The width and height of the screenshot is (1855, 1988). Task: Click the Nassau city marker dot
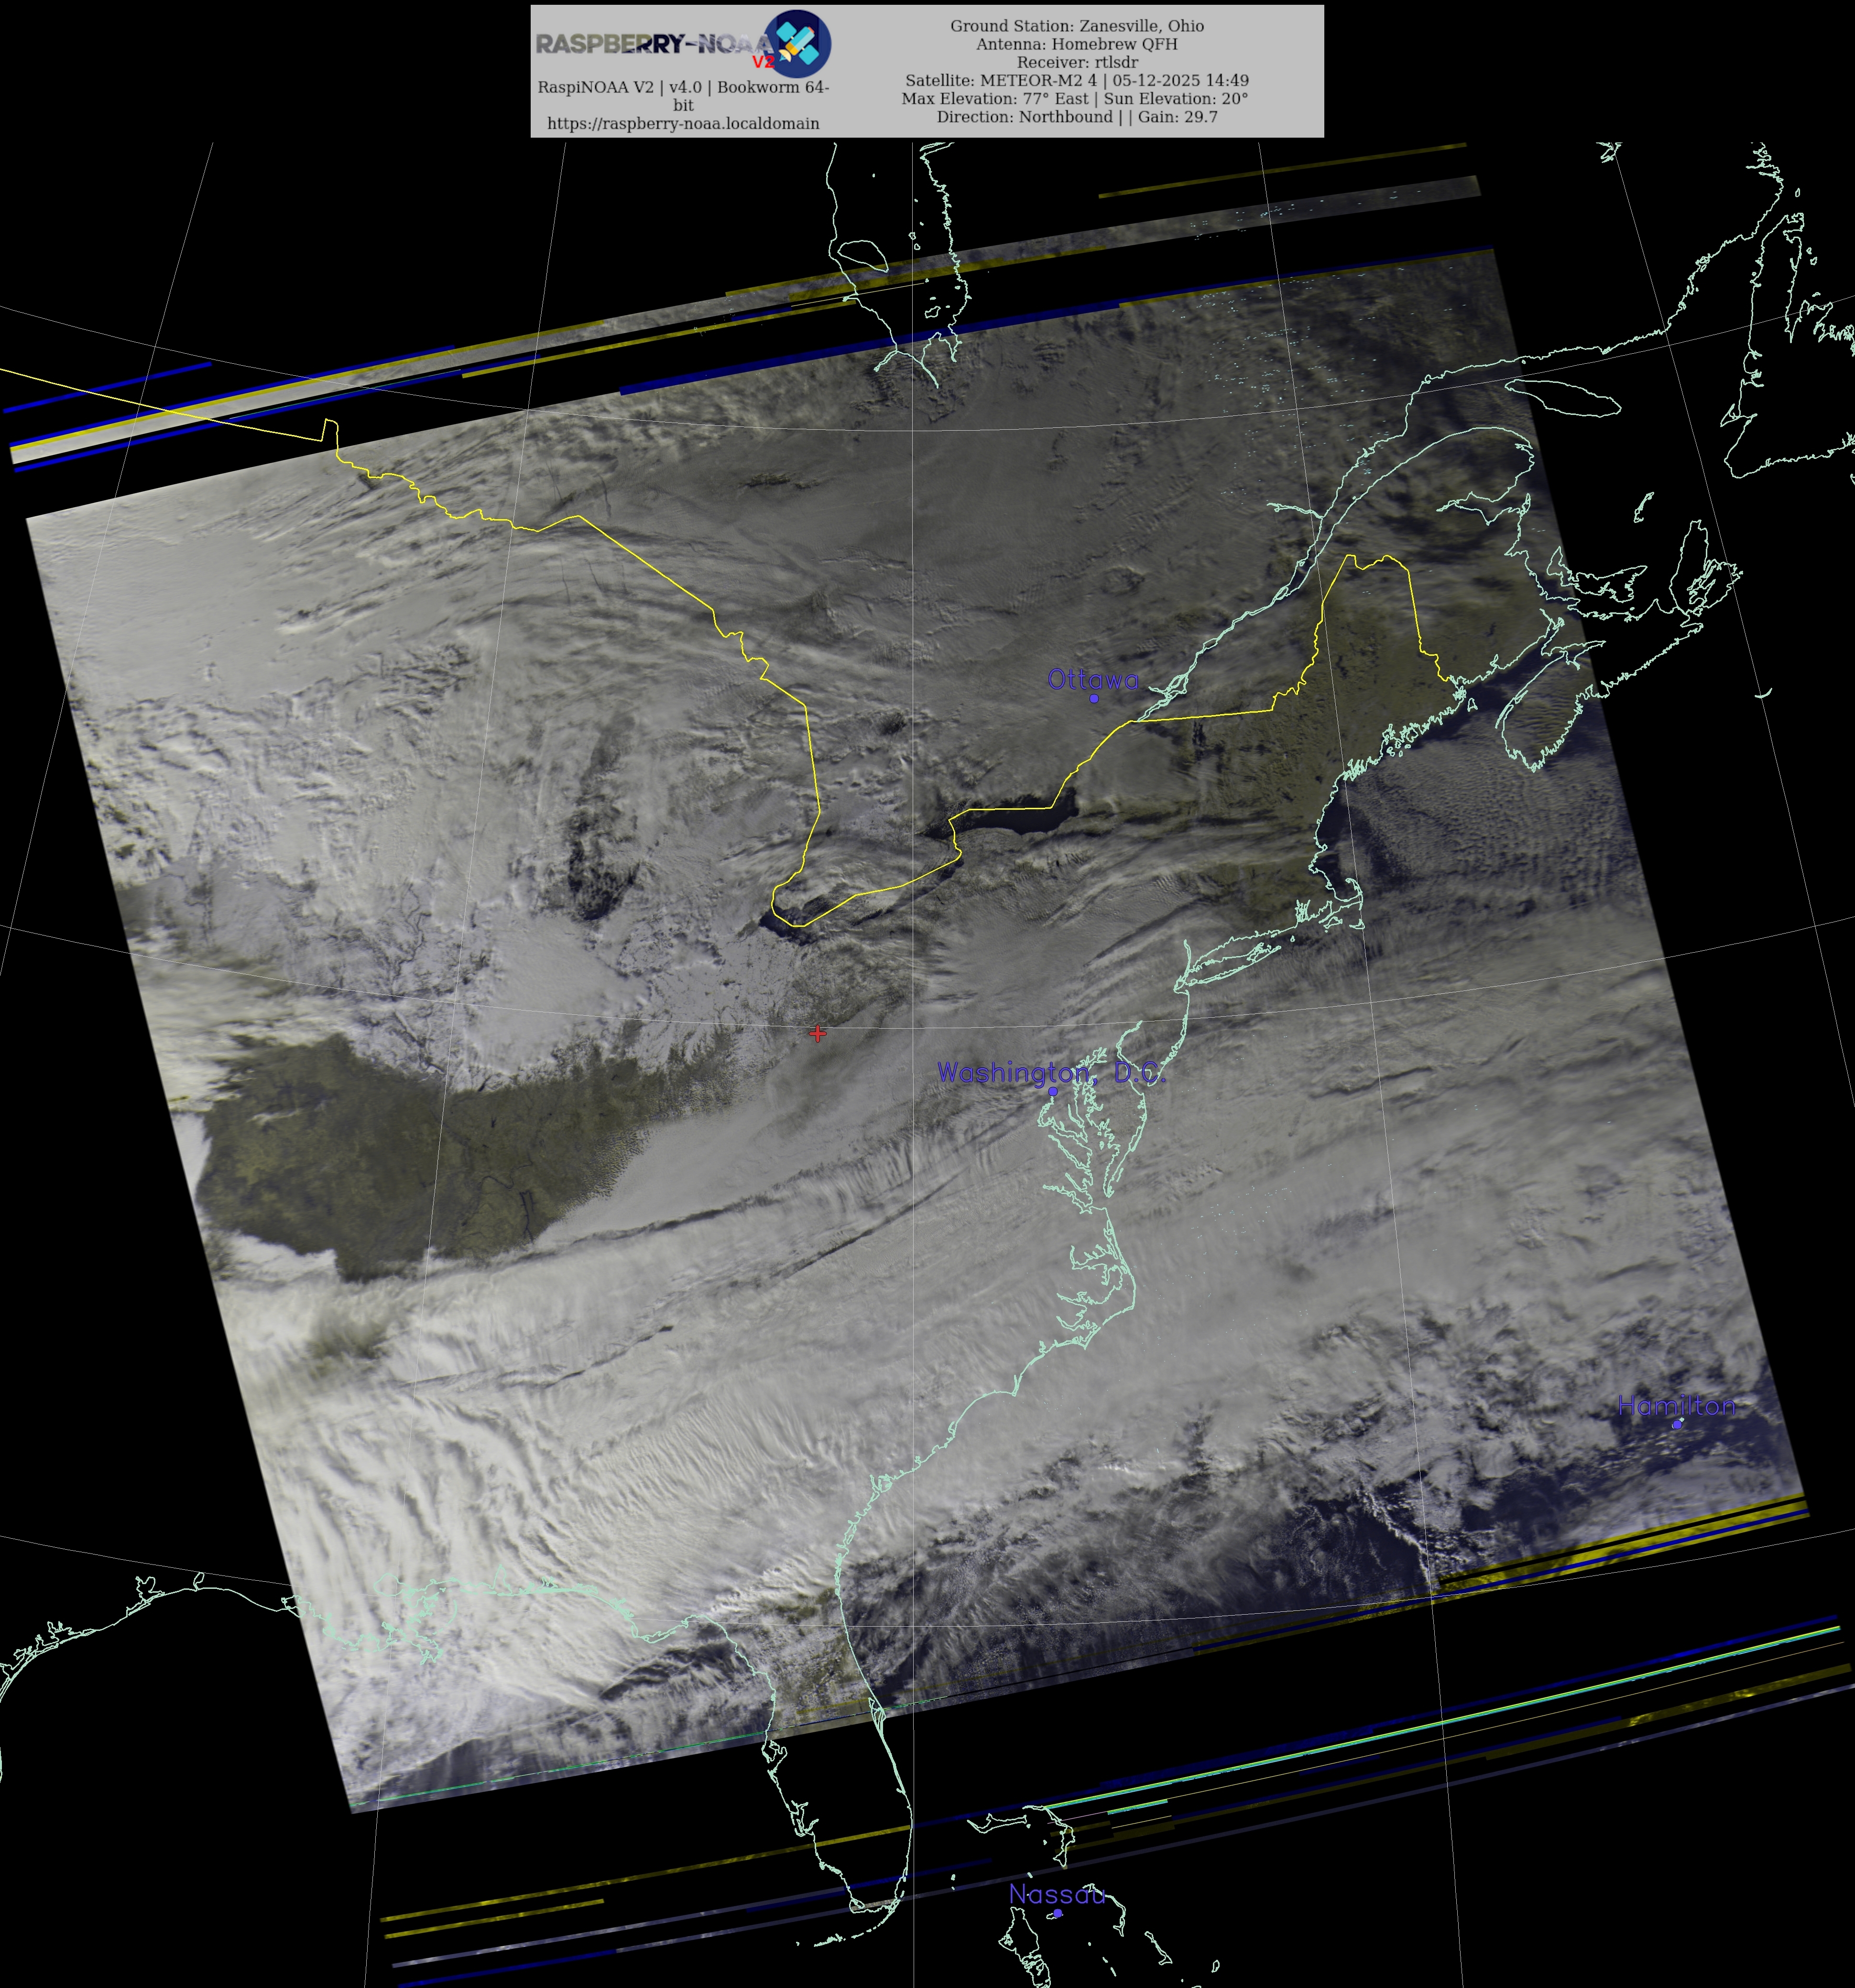(x=1057, y=1913)
